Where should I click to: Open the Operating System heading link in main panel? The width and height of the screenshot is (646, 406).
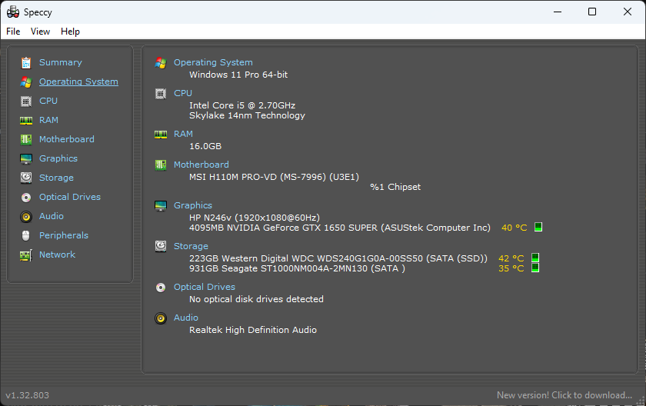coord(213,62)
